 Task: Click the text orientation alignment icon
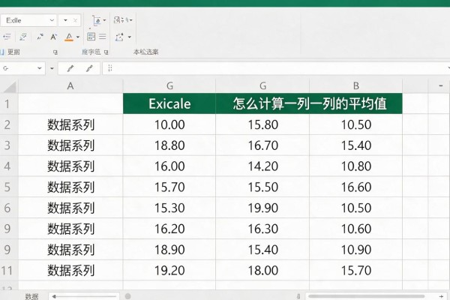coord(97,20)
